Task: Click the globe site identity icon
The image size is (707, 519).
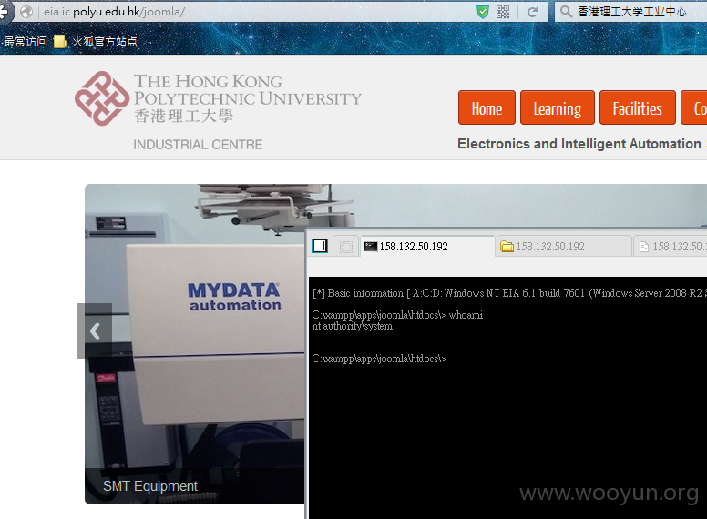Action: point(26,12)
